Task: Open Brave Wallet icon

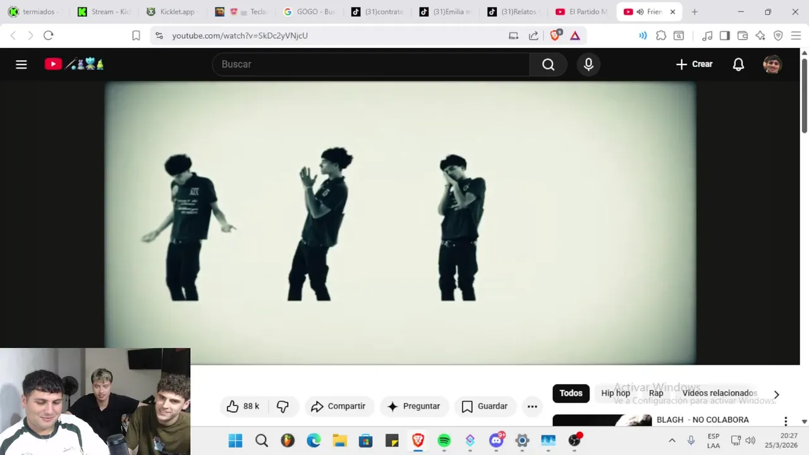Action: coord(743,35)
